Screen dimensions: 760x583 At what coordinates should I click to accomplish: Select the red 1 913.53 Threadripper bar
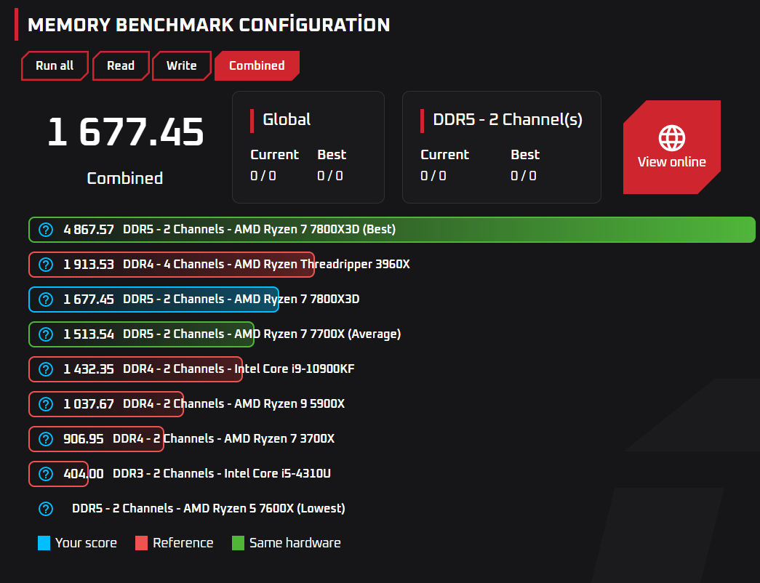tap(172, 265)
